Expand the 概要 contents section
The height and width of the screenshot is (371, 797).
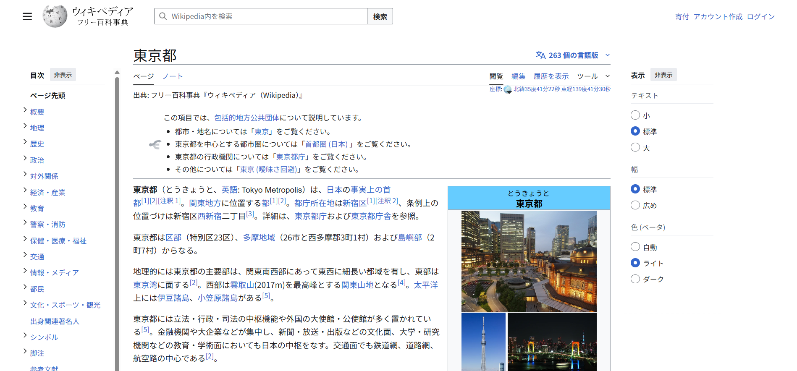(x=25, y=110)
